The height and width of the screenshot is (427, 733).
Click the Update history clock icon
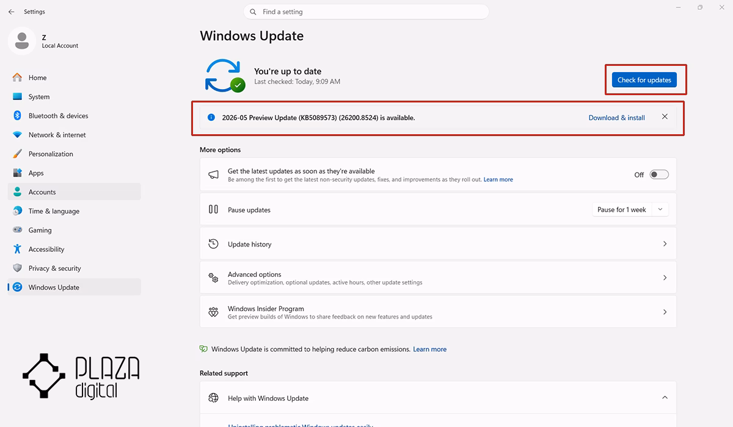213,244
